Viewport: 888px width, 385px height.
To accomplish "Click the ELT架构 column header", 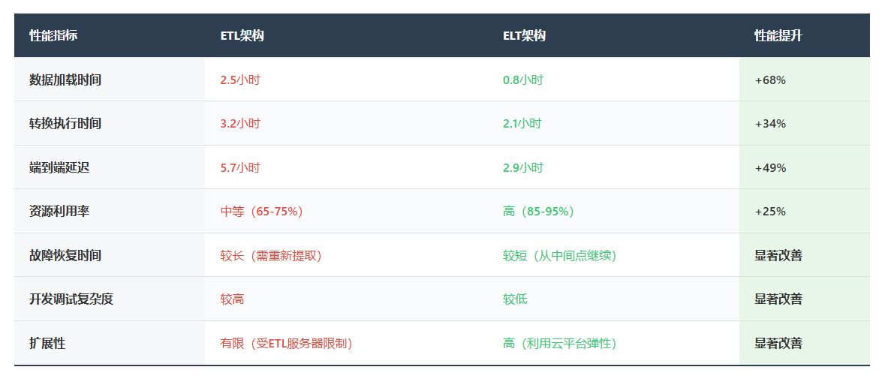I will click(x=525, y=36).
